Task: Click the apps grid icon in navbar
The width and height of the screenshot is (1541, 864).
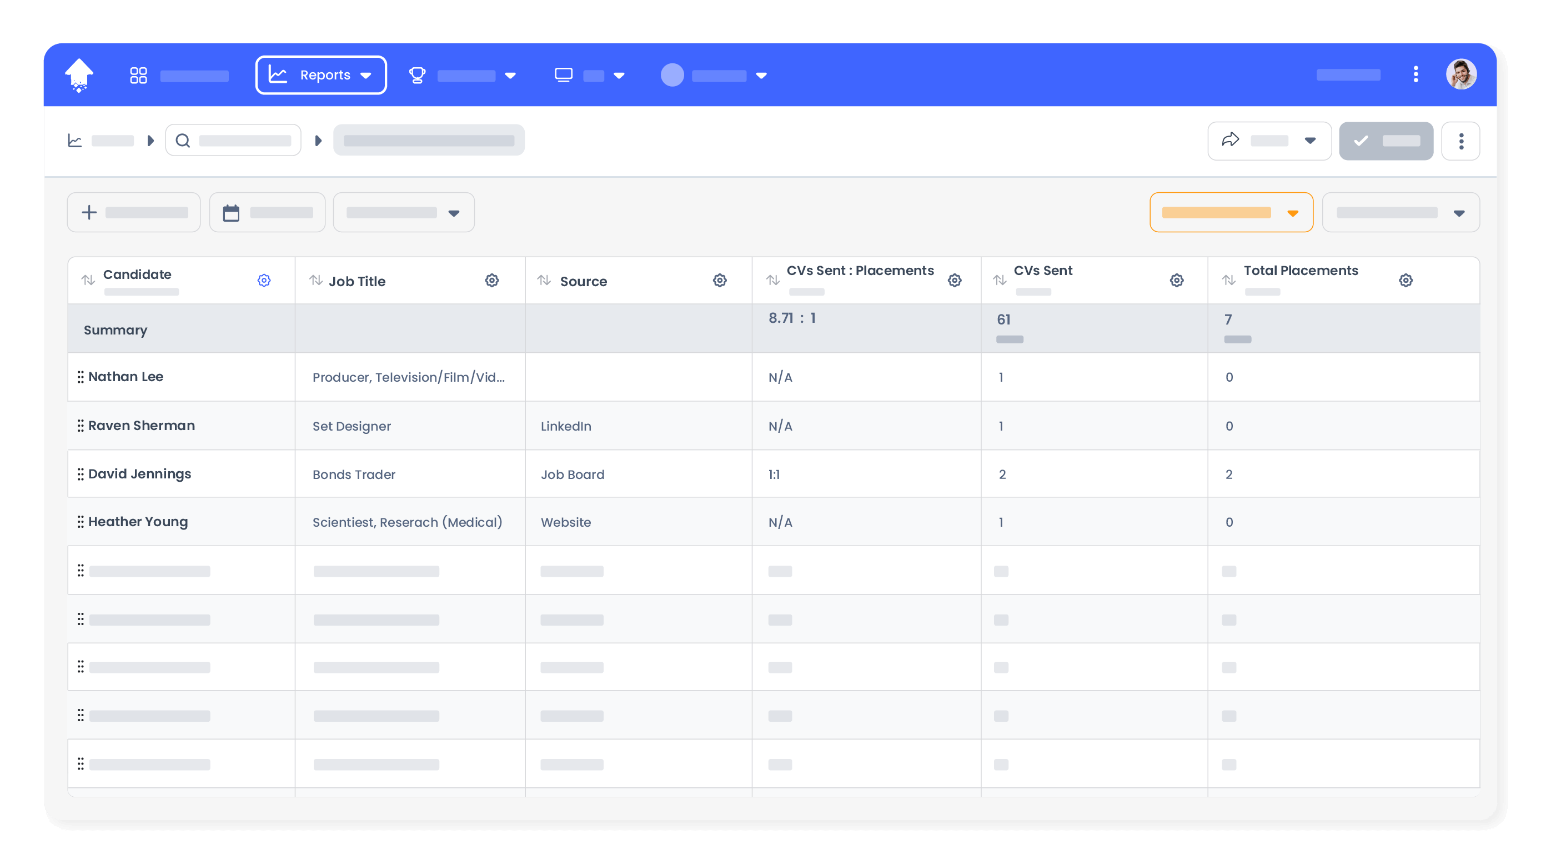Action: tap(138, 74)
